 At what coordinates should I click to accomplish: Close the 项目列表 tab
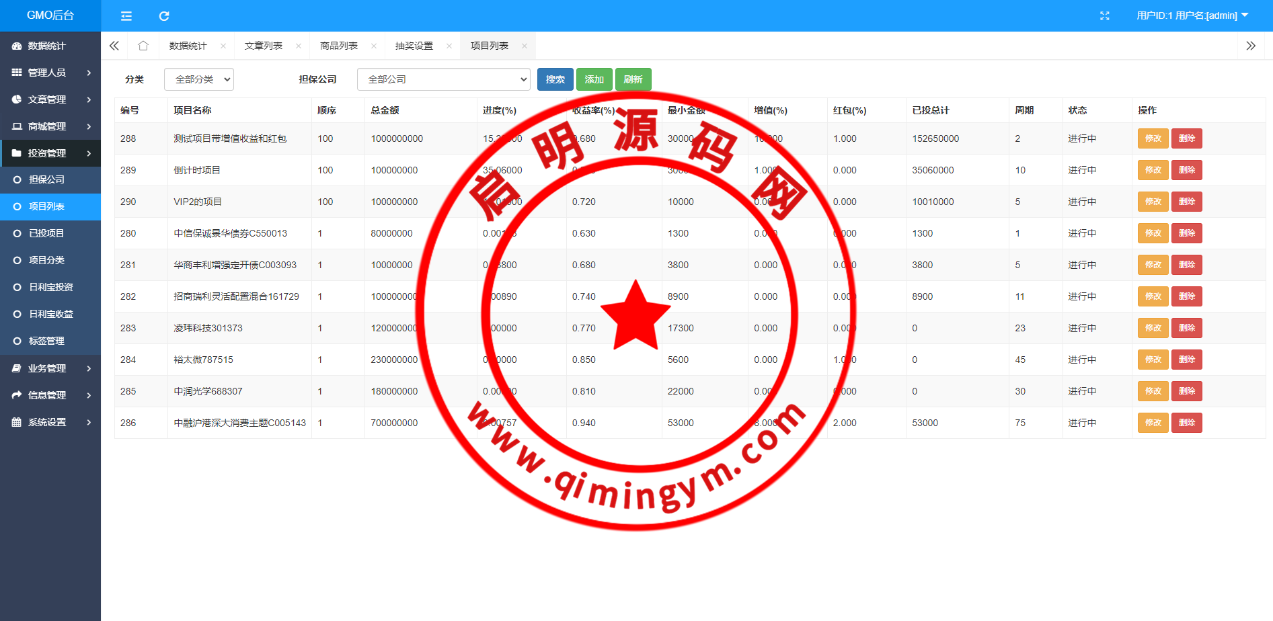click(x=524, y=46)
